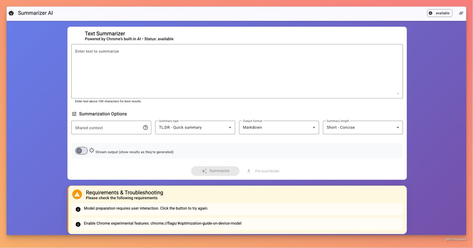The width and height of the screenshot is (473, 248).
Task: Click the download icon on Pre-load Model
Action: [249, 171]
